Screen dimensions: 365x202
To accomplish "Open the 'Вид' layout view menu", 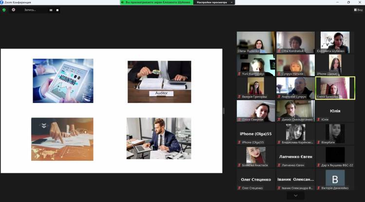I will pyautogui.click(x=357, y=10).
